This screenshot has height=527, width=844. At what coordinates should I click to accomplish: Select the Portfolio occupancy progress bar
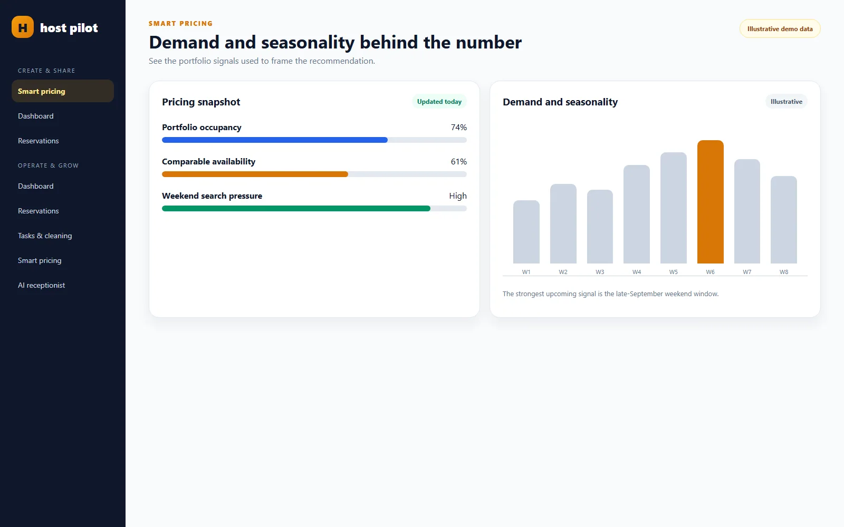[x=314, y=140]
